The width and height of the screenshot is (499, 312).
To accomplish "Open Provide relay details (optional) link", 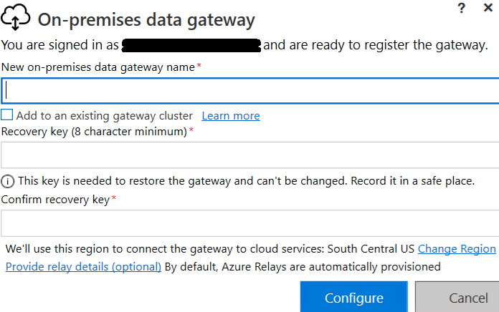I will point(83,267).
